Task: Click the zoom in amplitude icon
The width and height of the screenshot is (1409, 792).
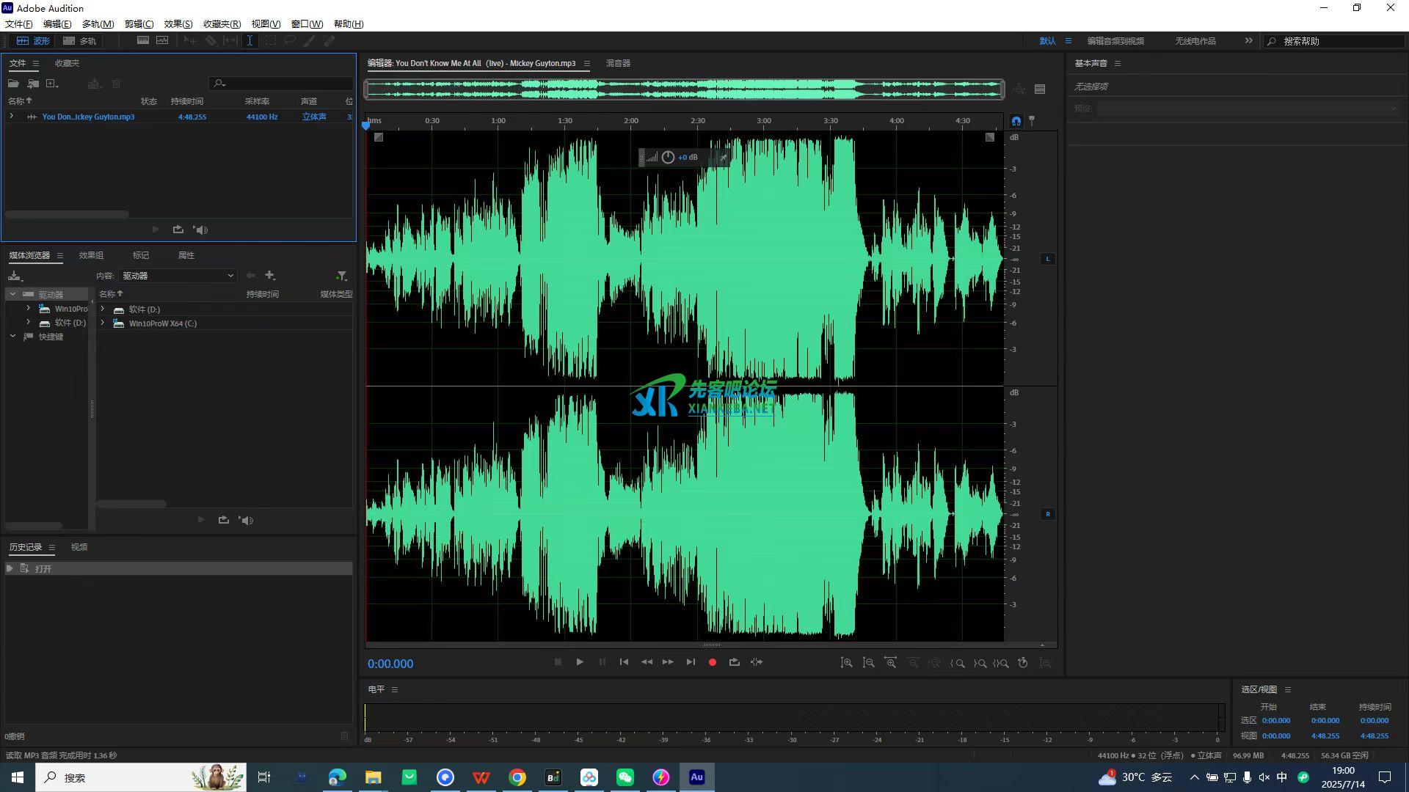Action: point(846,663)
